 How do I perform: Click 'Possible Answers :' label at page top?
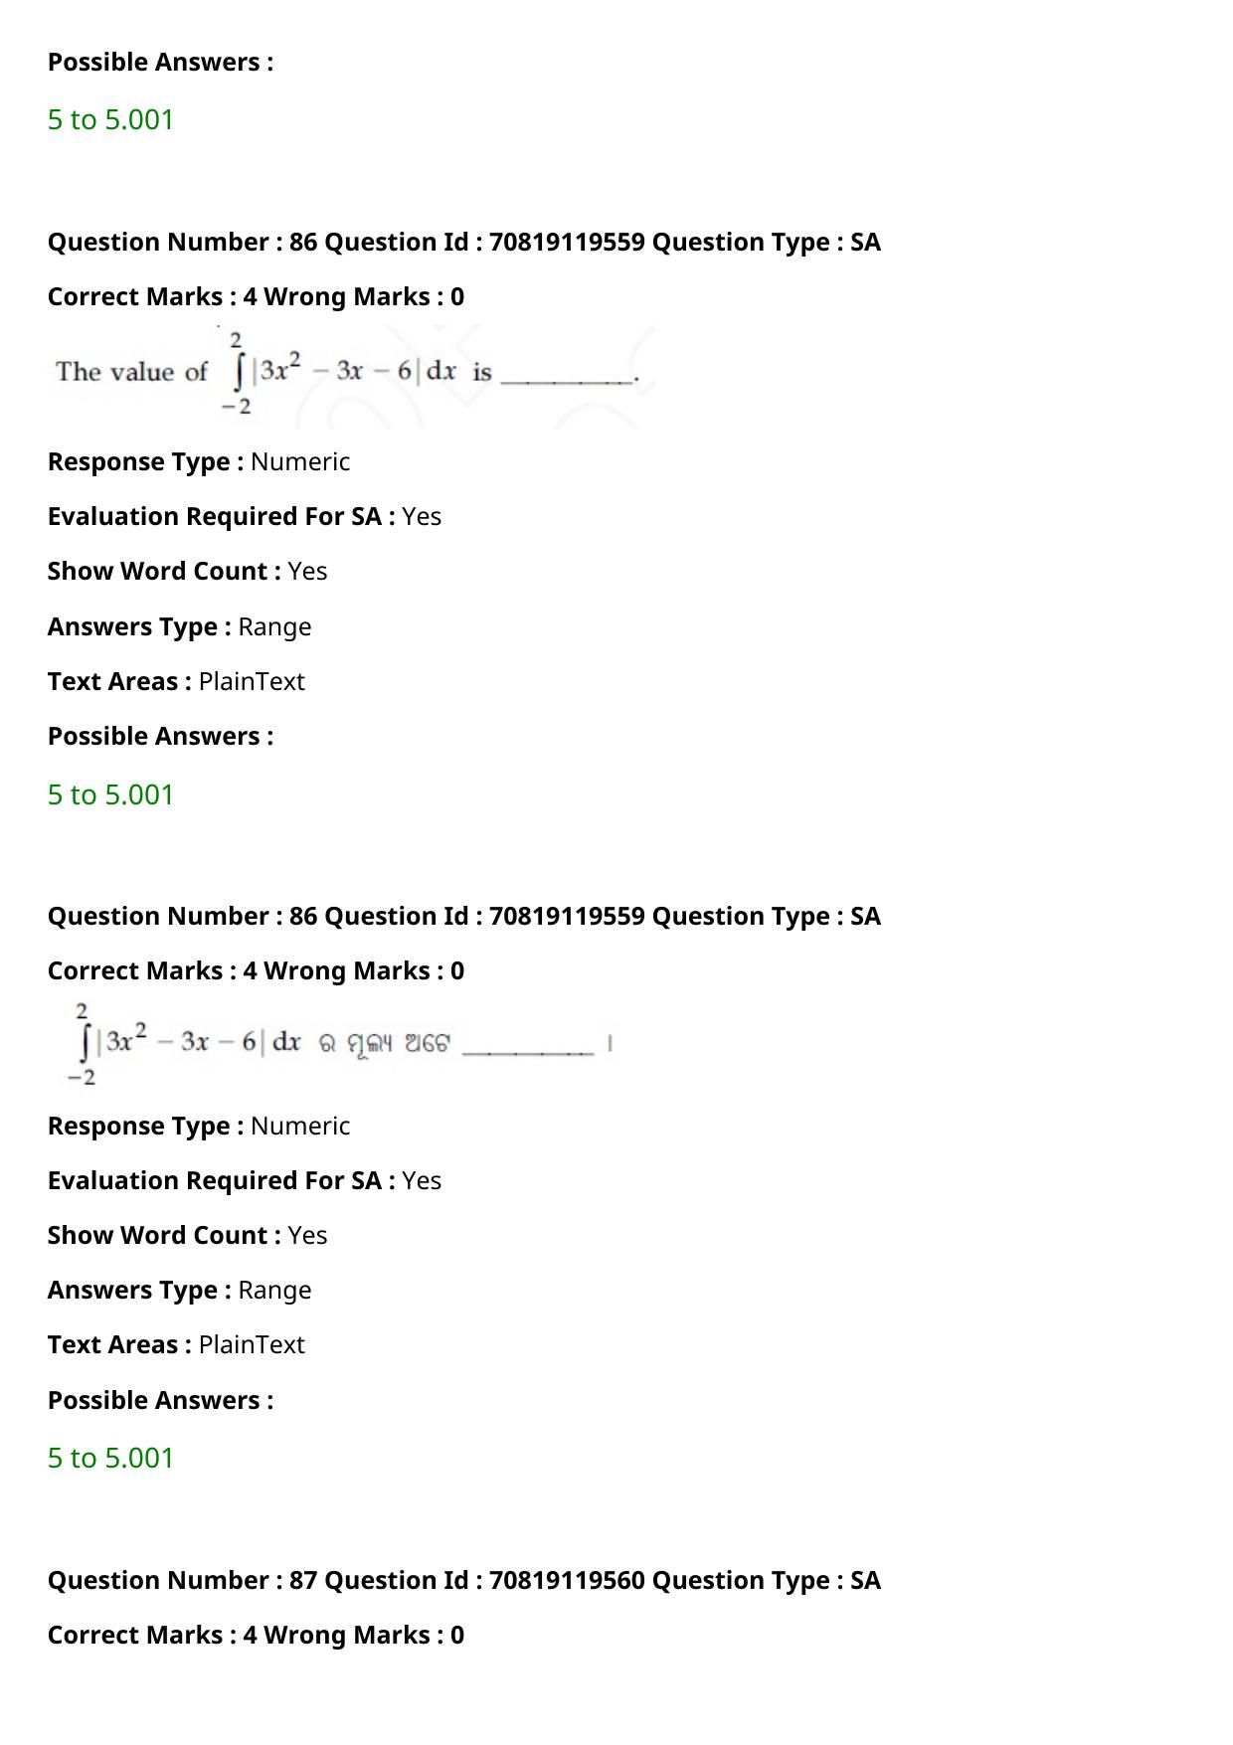point(161,62)
